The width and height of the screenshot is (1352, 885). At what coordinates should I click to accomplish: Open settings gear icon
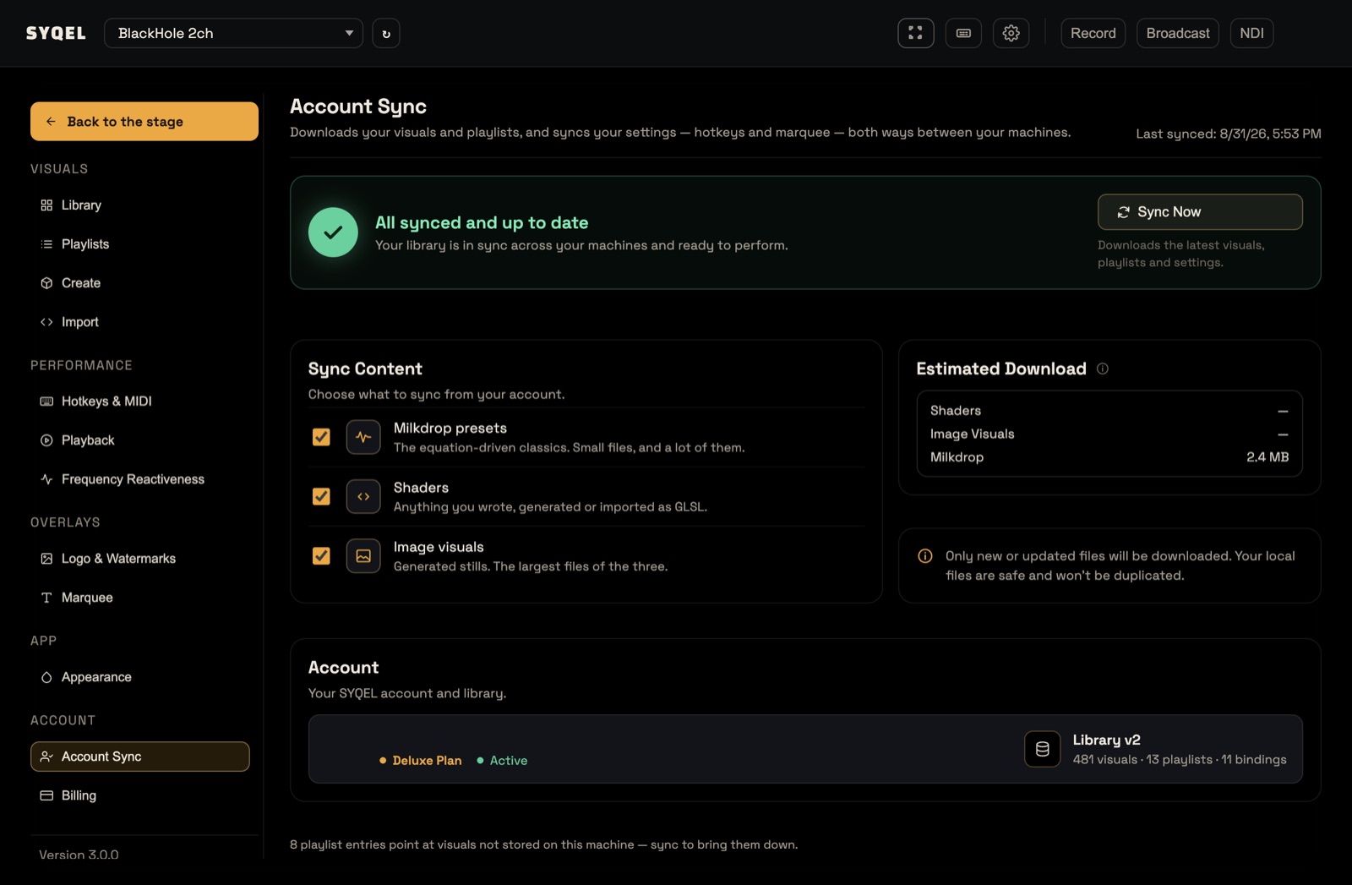point(1011,33)
